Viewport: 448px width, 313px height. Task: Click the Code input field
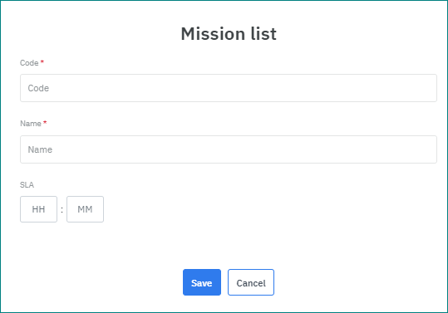[x=229, y=88]
